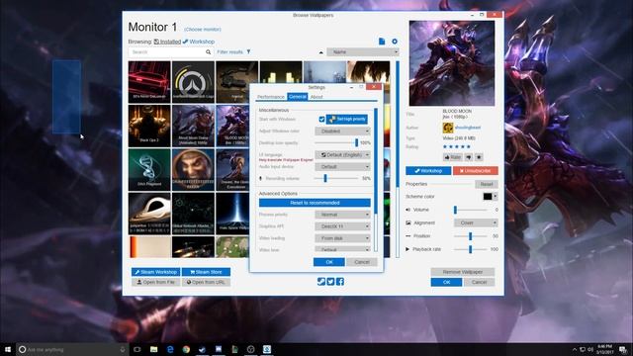The width and height of the screenshot is (633, 356).
Task: Select red neon DeLorean wallpaper thumbnail
Action: click(x=149, y=82)
